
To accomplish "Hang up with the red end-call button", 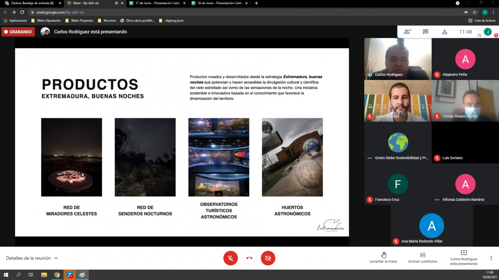I will [x=249, y=258].
